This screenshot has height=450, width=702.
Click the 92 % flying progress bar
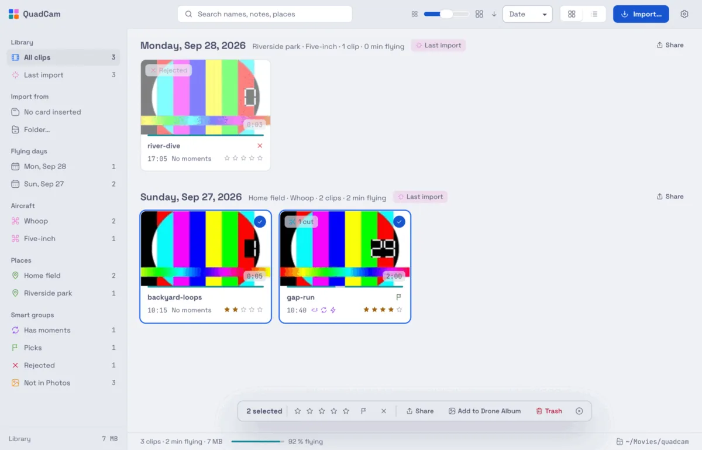(x=258, y=442)
